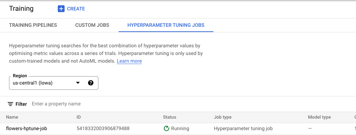Screen dimensions: 356x135
Task: Click the Region help question mark icon
Action: 91,83
